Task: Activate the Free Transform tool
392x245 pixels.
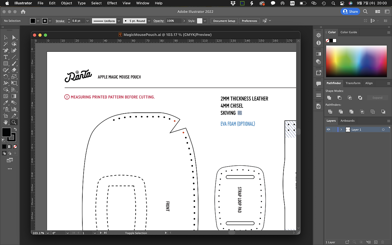Action: pyautogui.click(x=14, y=83)
